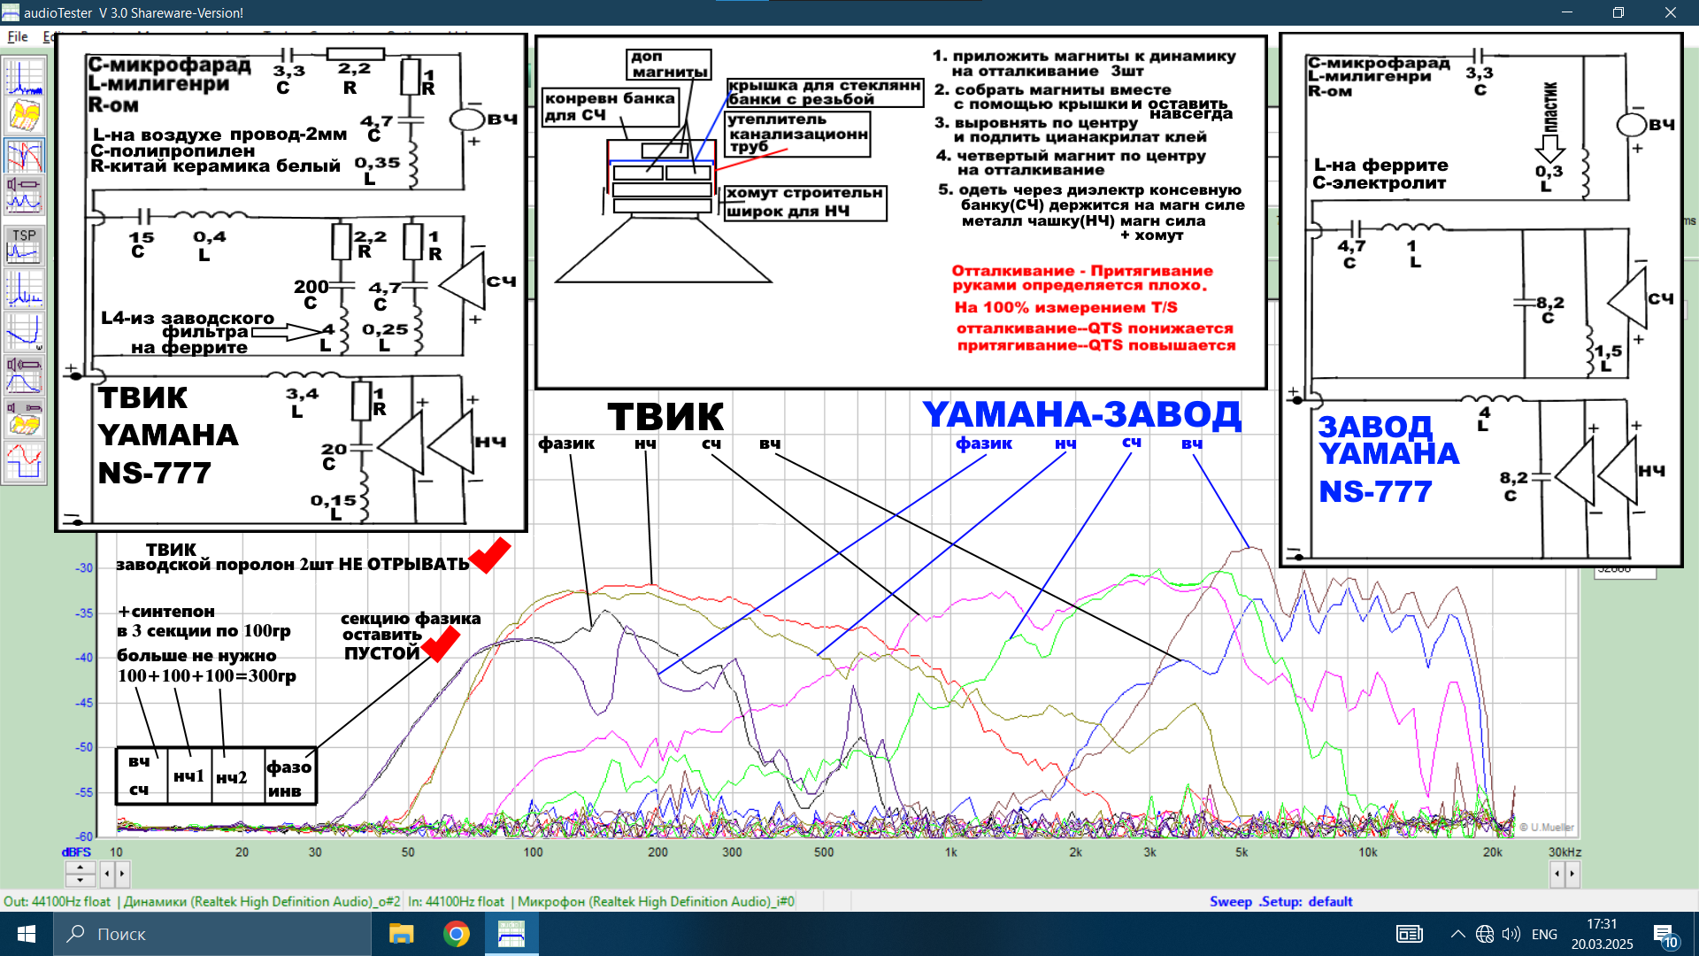
Task: Open the ENG language switcher
Action: pos(1544,934)
